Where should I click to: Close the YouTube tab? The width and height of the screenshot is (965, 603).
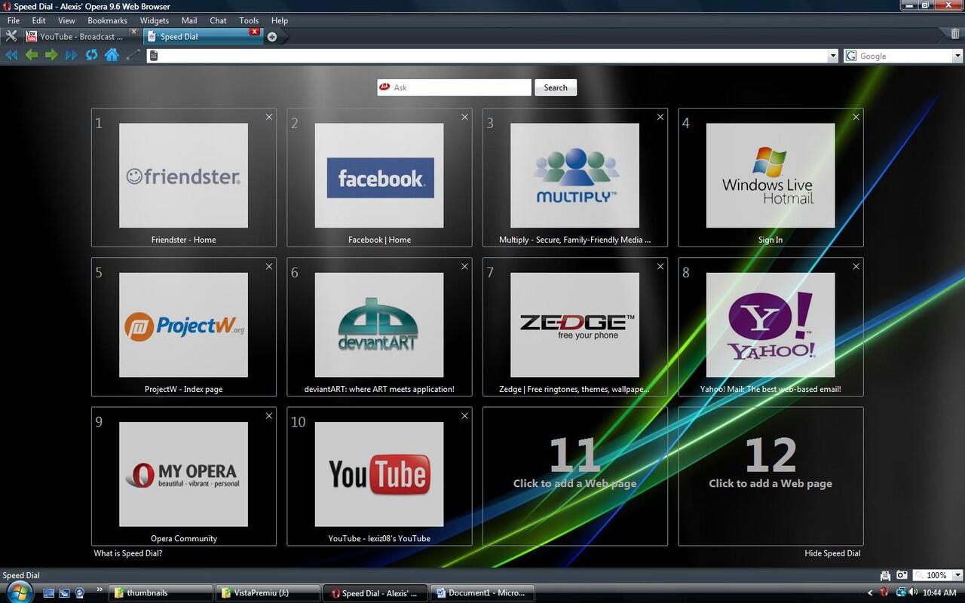(x=134, y=32)
